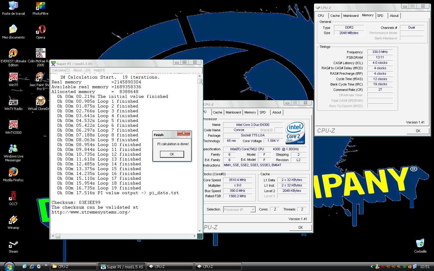Image resolution: width=434 pixels, height=271 pixels.
Task: Open Memory tab in processor CPU-Z window
Action: [250, 112]
